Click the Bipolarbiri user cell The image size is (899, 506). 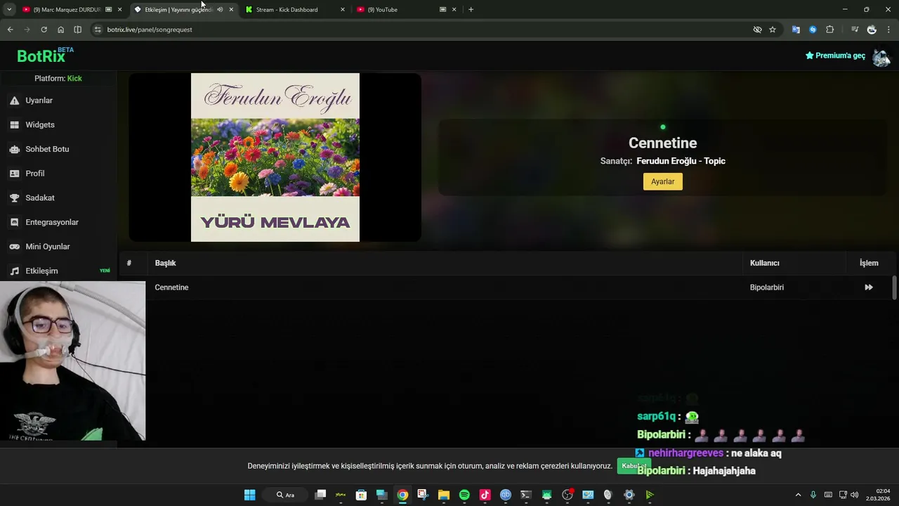point(767,287)
